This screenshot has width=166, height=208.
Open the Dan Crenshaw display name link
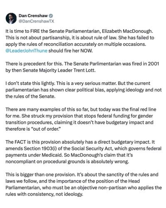pyautogui.click(x=33, y=16)
